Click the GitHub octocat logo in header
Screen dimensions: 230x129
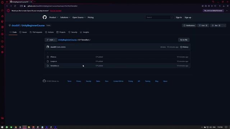coord(45,17)
